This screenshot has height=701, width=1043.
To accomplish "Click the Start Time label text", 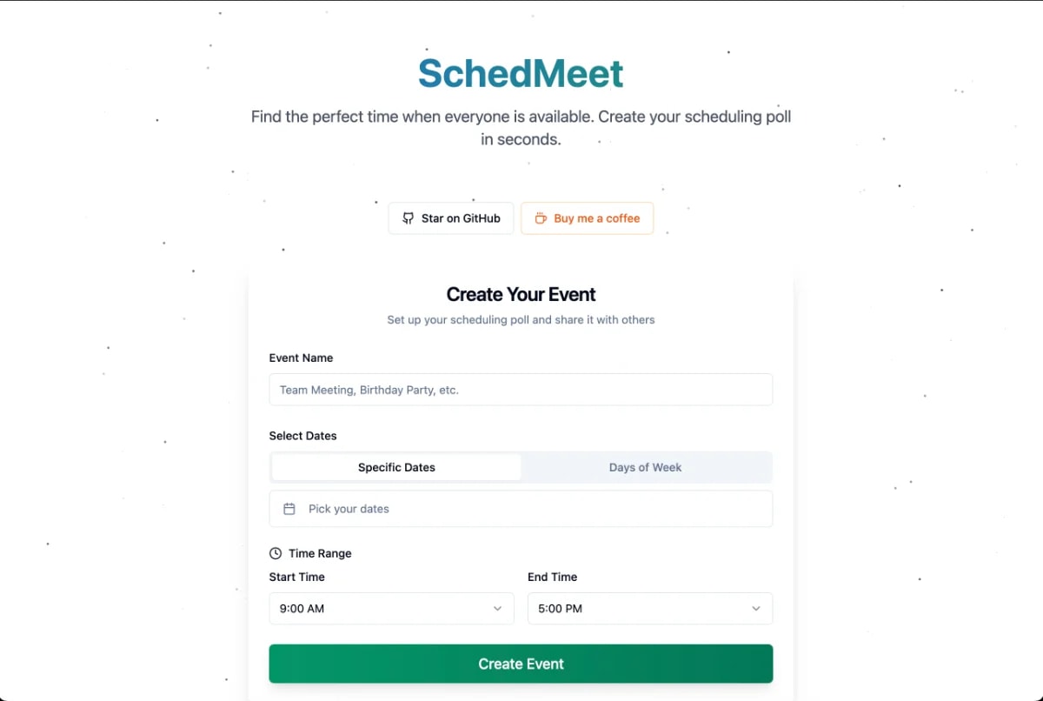I will click(x=296, y=577).
